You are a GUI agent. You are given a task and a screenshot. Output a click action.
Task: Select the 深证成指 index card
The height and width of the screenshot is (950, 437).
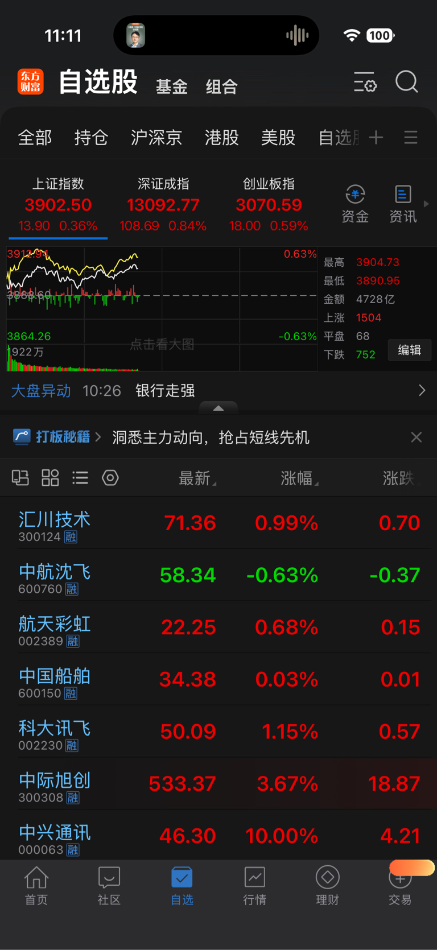point(163,205)
